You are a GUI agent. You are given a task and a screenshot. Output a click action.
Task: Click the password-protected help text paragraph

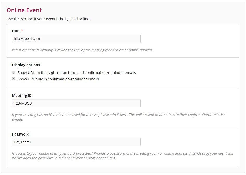(x=123, y=156)
